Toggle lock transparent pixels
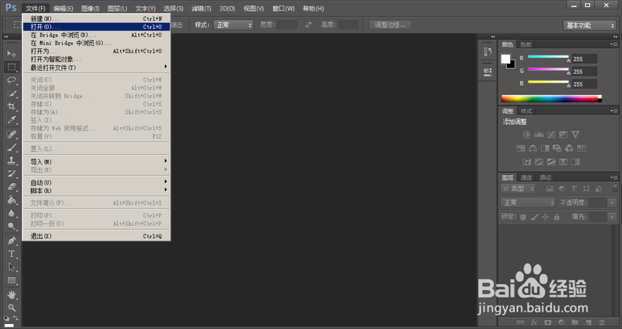Image resolution: width=622 pixels, height=329 pixels. click(523, 217)
